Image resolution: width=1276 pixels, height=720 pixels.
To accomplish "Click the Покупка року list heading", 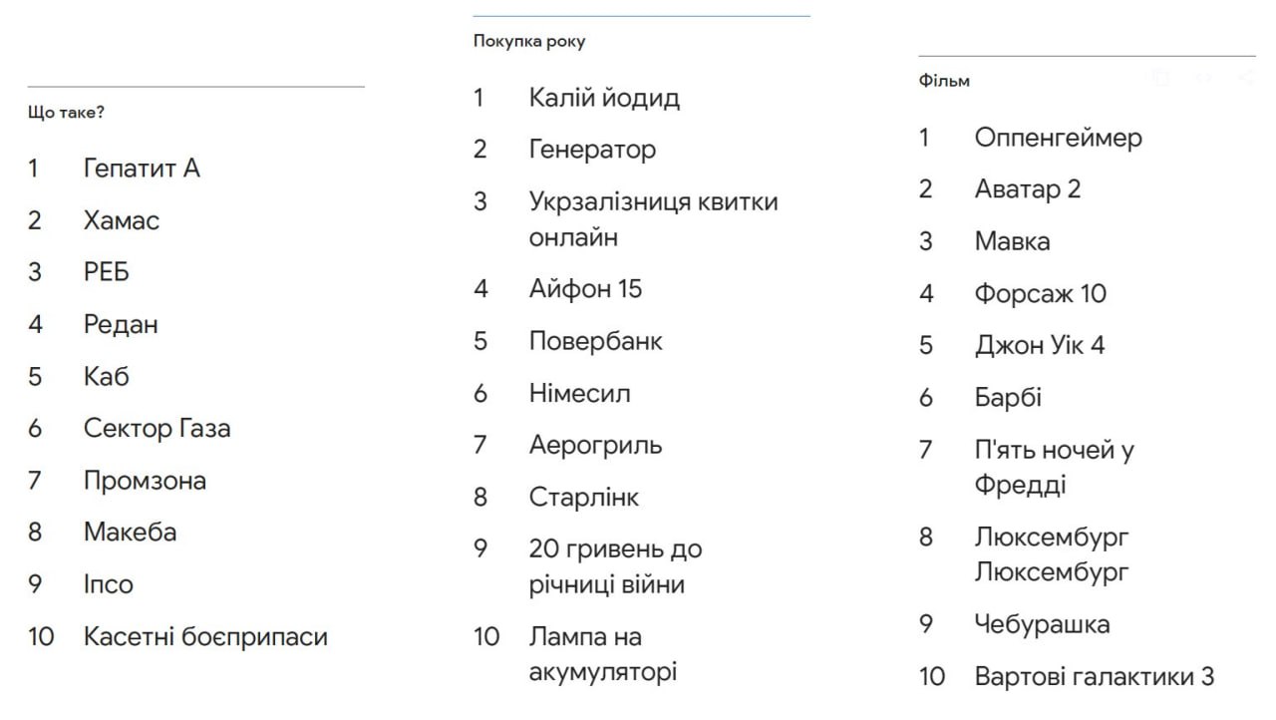I will (x=529, y=42).
